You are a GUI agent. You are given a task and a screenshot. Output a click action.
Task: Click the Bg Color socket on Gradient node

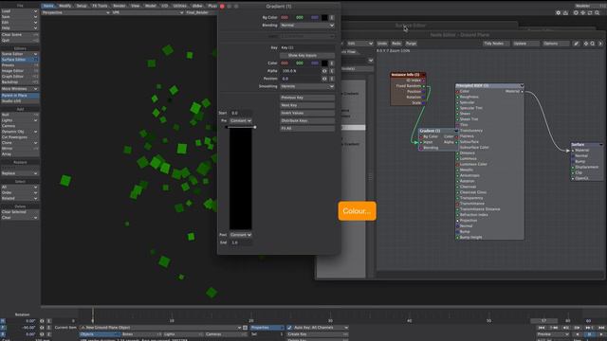[421, 136]
